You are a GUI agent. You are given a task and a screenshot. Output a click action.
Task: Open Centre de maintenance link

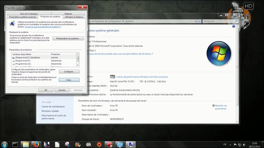tap(53, 106)
